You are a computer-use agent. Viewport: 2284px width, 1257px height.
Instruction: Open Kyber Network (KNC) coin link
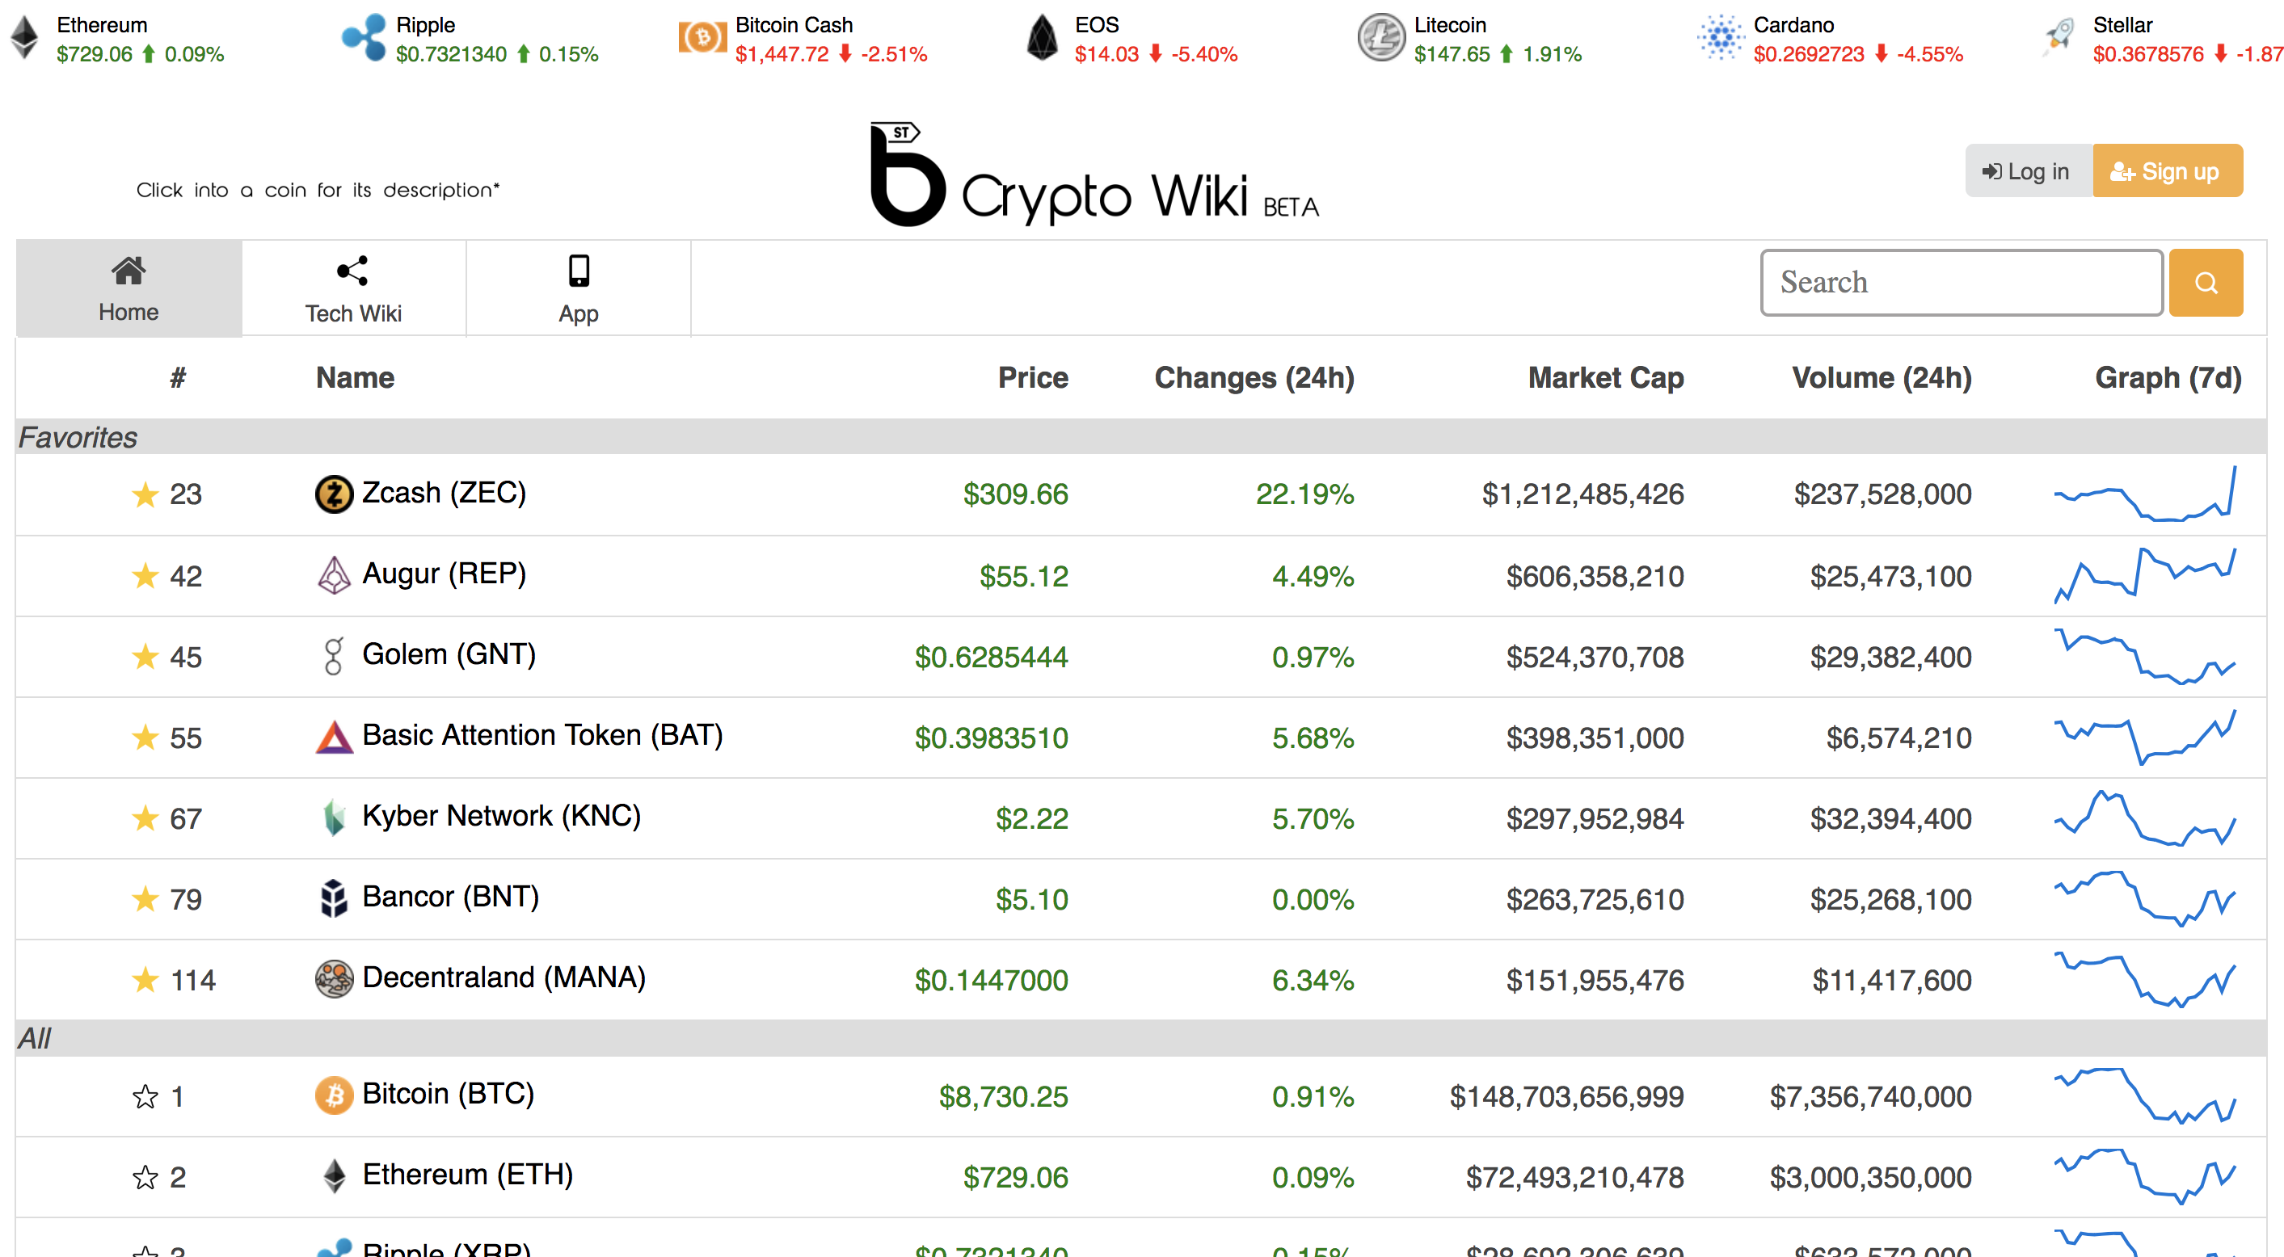tap(501, 817)
